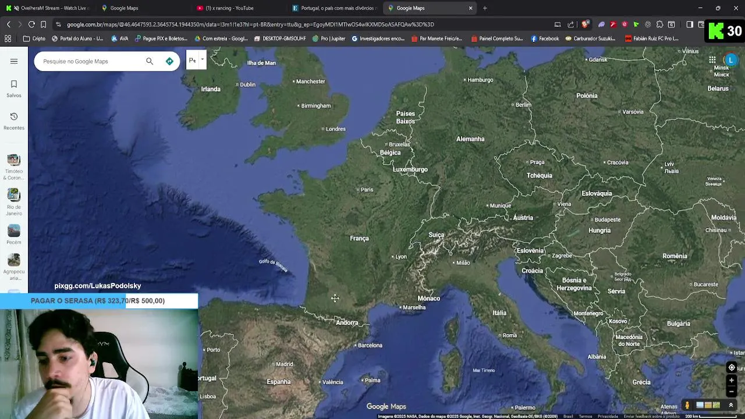Open the Recentes history panel
Image resolution: width=745 pixels, height=419 pixels.
point(14,121)
